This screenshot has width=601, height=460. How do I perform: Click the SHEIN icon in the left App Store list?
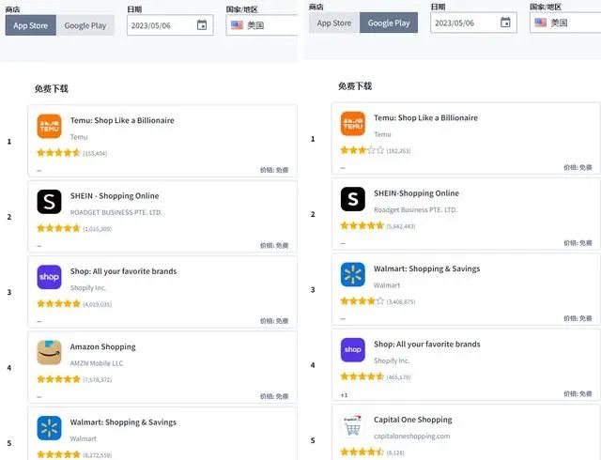49,202
